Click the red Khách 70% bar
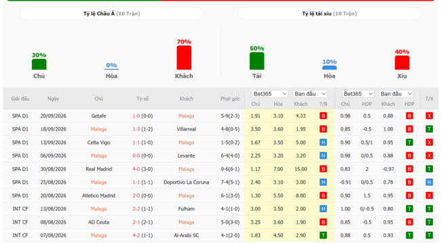The height and width of the screenshot is (244, 441). coord(184,57)
